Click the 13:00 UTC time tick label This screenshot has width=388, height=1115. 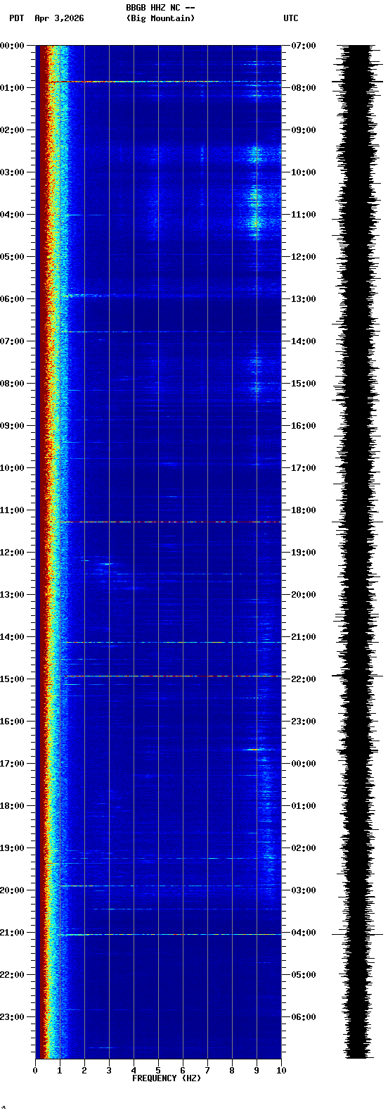pos(304,299)
